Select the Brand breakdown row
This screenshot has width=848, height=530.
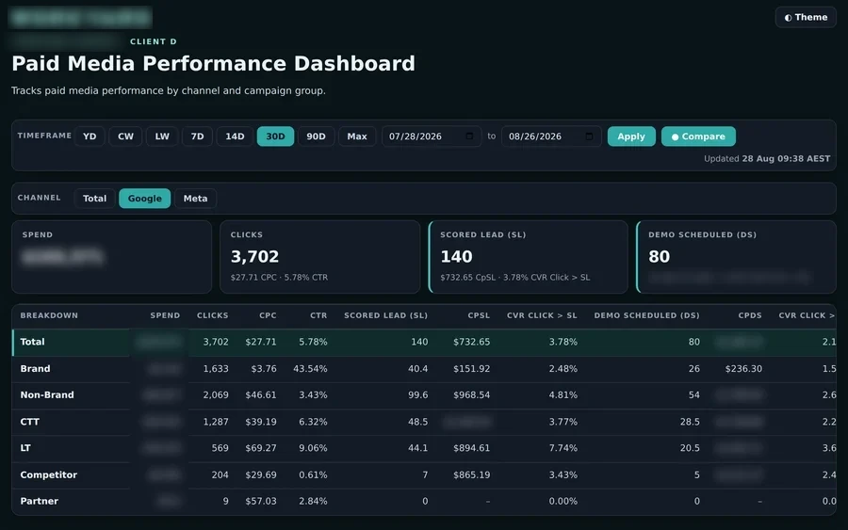(x=424, y=369)
